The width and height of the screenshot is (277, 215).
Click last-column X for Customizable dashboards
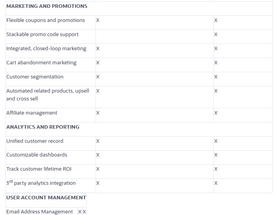216,155
